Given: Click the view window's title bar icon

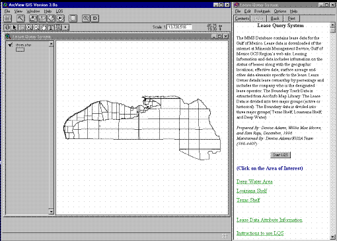Looking at the screenshot, I should 8,36.
